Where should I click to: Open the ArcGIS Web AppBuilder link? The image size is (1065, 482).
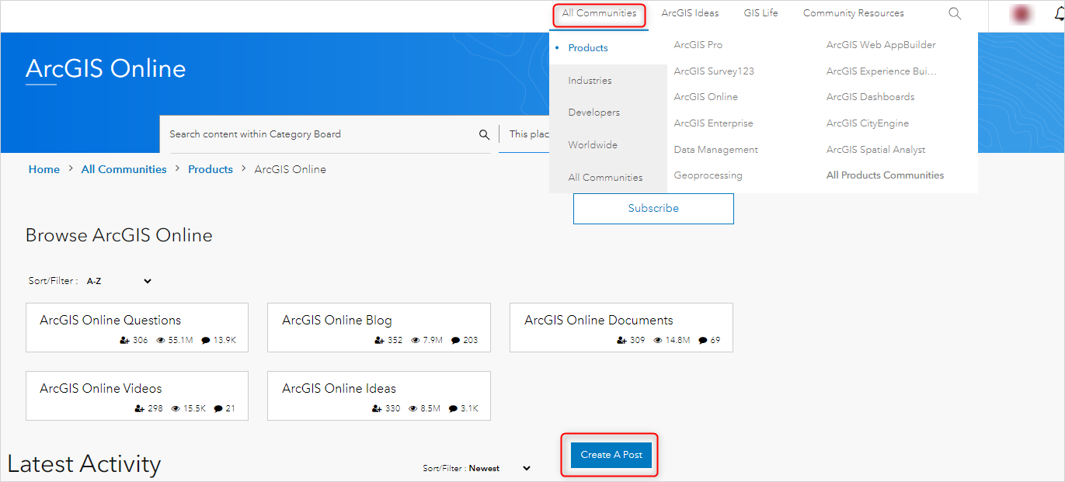tap(881, 45)
